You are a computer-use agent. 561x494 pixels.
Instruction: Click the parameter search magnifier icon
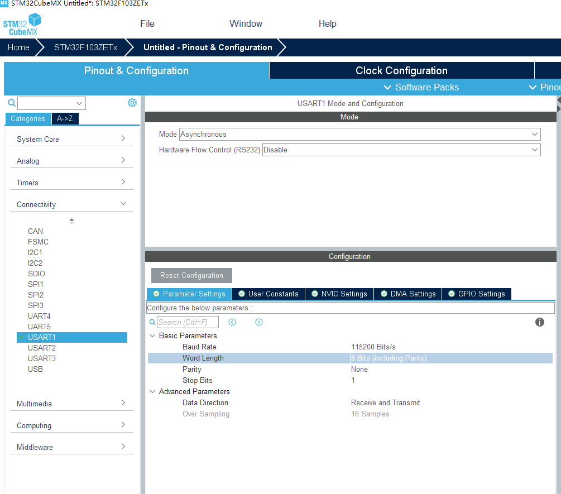152,322
